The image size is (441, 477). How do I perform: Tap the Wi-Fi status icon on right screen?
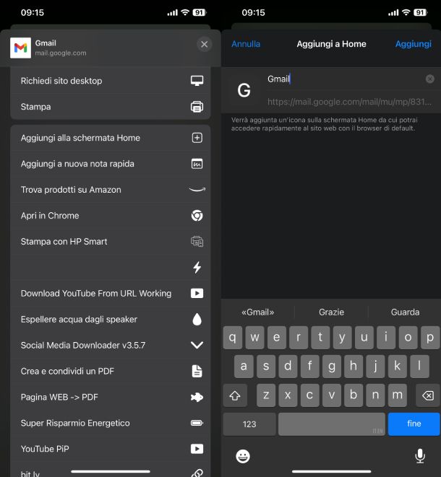click(x=406, y=12)
